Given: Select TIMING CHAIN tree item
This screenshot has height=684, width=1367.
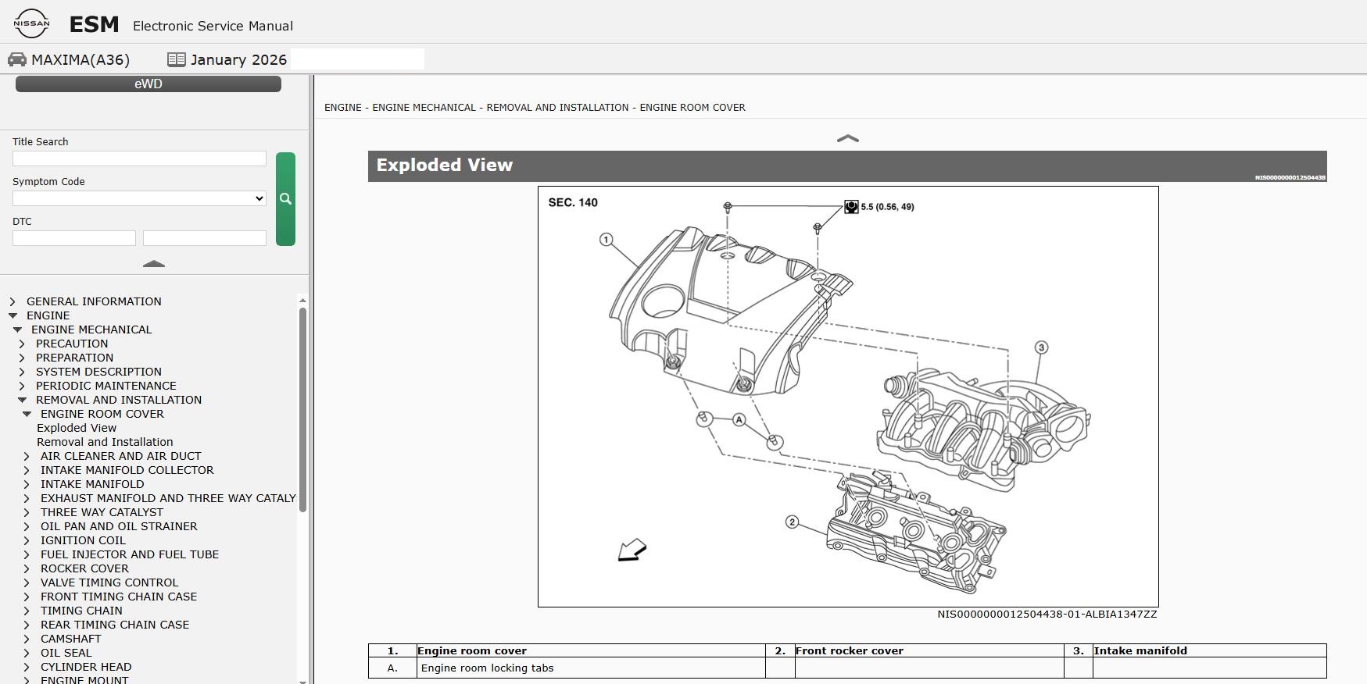Looking at the screenshot, I should 81,611.
